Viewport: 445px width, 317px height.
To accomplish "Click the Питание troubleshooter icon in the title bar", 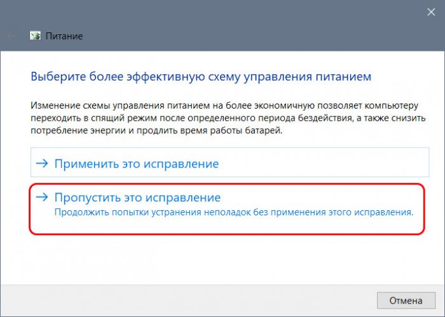I will [x=35, y=36].
